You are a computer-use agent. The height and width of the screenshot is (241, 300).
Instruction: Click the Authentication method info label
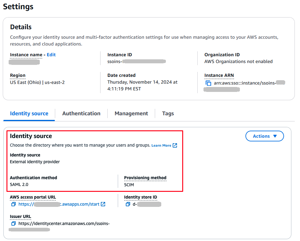coord(33,178)
